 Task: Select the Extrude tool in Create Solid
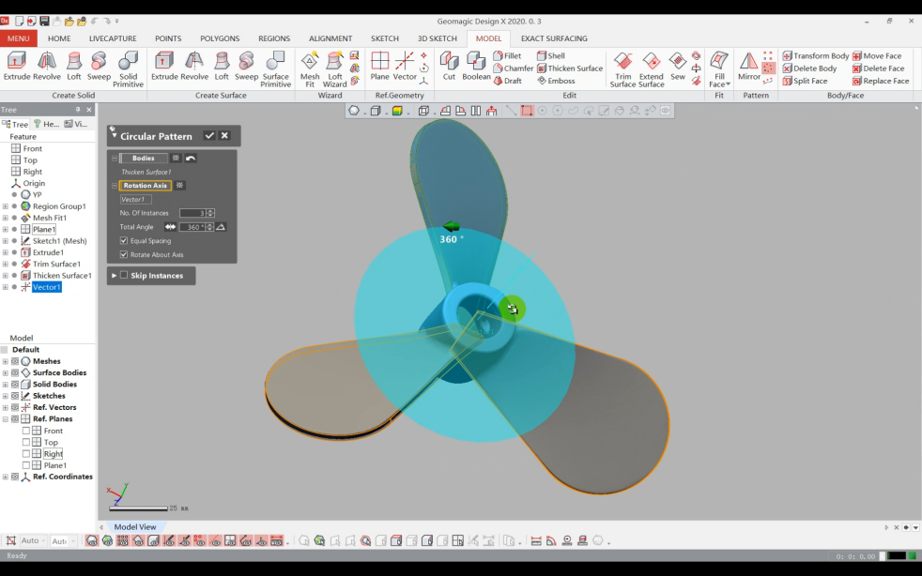19,64
